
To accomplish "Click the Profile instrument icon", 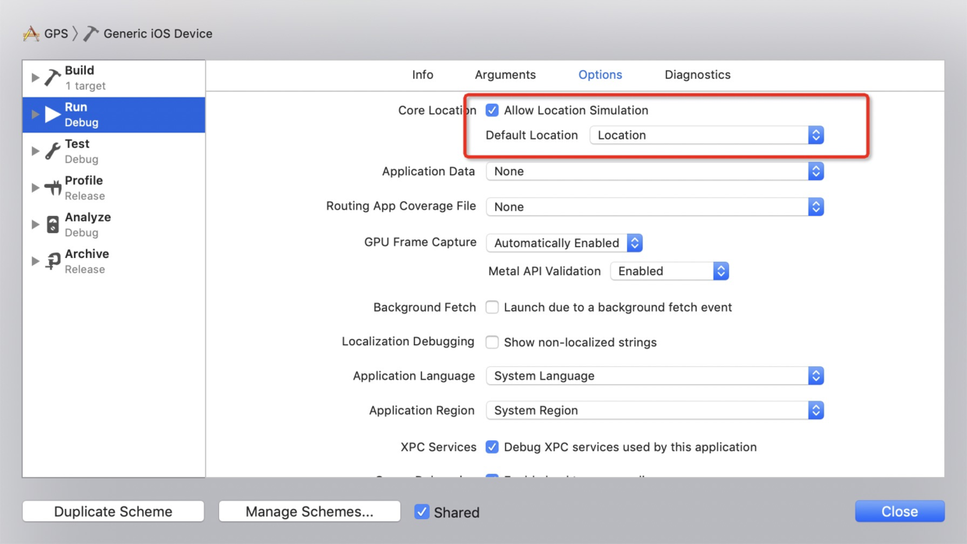I will (x=52, y=188).
